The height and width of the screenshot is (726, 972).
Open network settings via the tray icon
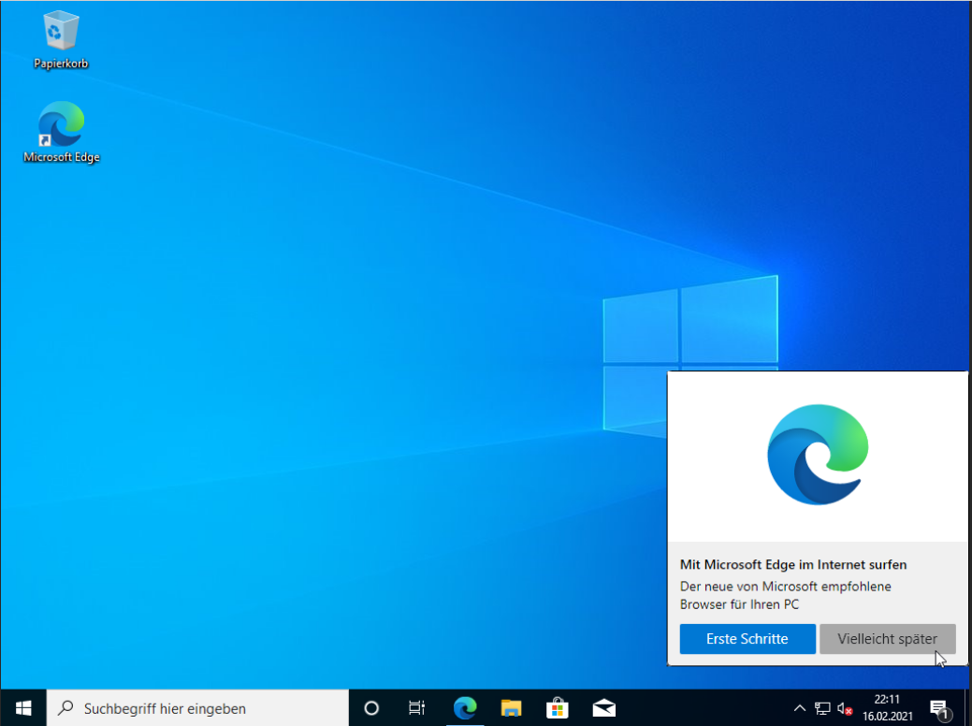(822, 708)
